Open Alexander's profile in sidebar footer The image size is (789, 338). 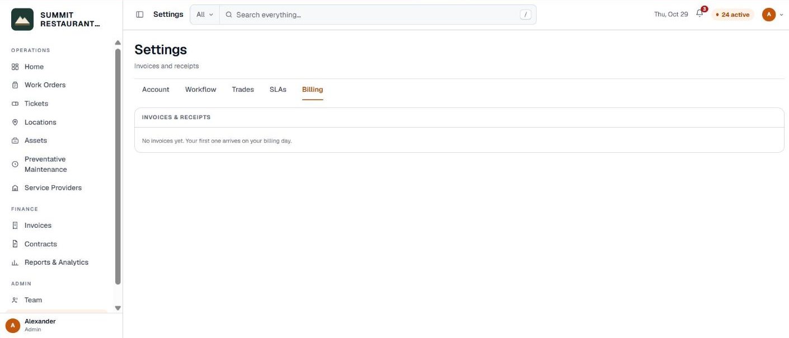click(x=61, y=325)
